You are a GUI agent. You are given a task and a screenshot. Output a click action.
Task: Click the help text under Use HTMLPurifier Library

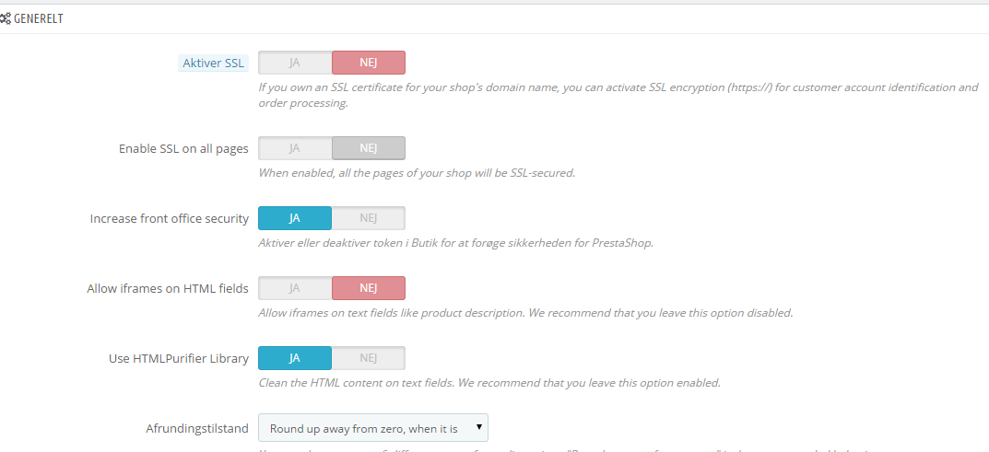coord(489,383)
